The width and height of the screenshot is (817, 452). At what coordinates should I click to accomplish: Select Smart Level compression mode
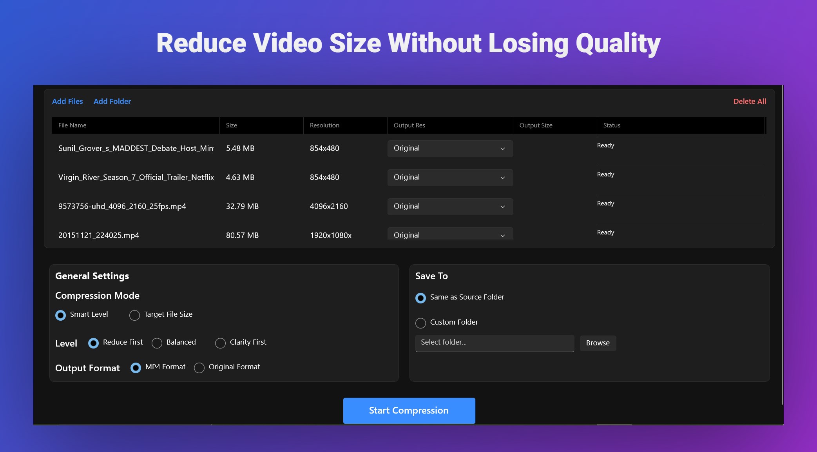tap(61, 315)
